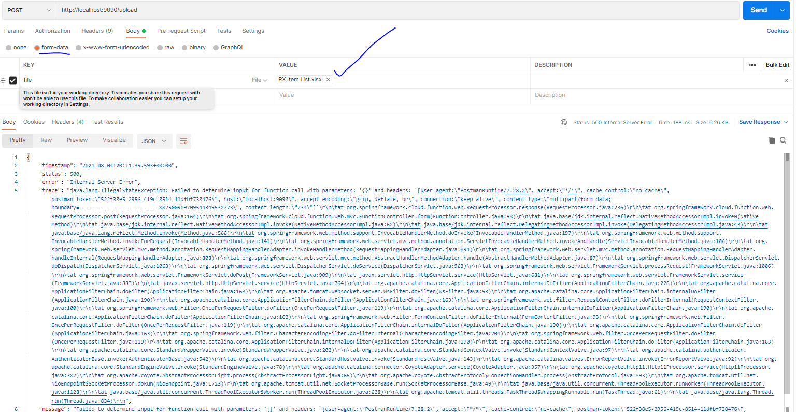The width and height of the screenshot is (796, 412).
Task: Select the Raw view mode
Action: (46, 140)
